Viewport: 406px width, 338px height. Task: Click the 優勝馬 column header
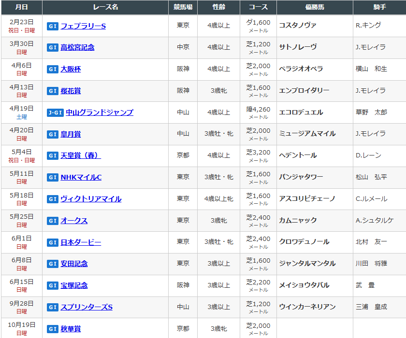[315, 7]
